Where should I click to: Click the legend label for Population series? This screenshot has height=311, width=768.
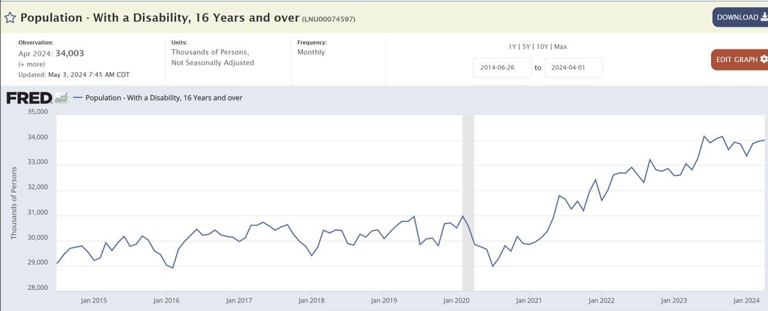pyautogui.click(x=163, y=98)
